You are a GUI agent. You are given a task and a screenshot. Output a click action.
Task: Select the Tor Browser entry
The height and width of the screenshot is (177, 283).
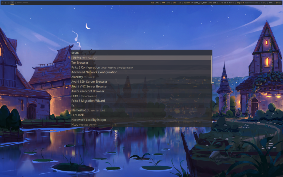click(80, 63)
